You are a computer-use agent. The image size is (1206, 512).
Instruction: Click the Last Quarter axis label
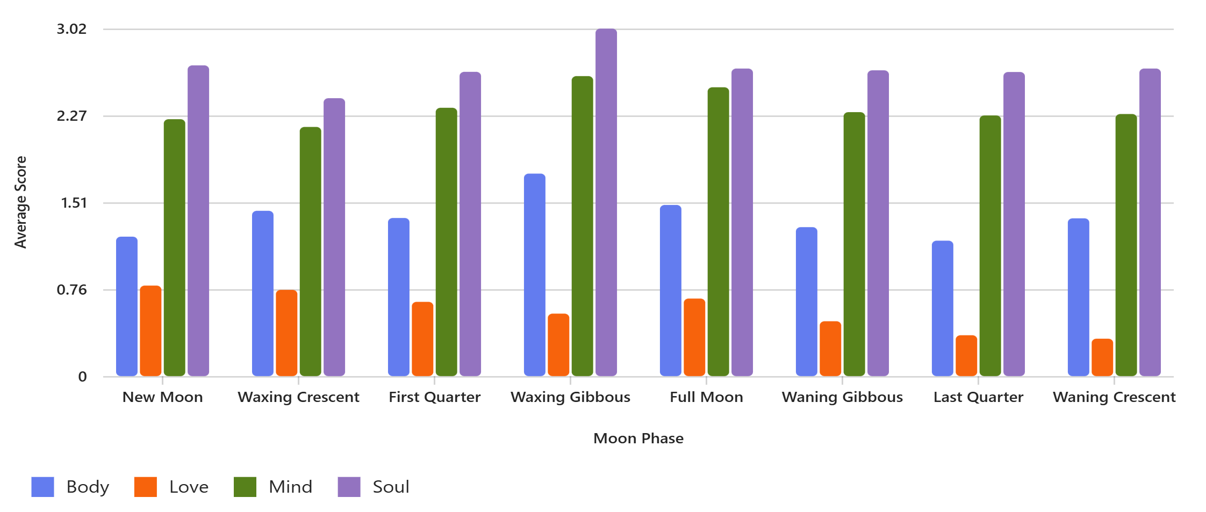(978, 397)
